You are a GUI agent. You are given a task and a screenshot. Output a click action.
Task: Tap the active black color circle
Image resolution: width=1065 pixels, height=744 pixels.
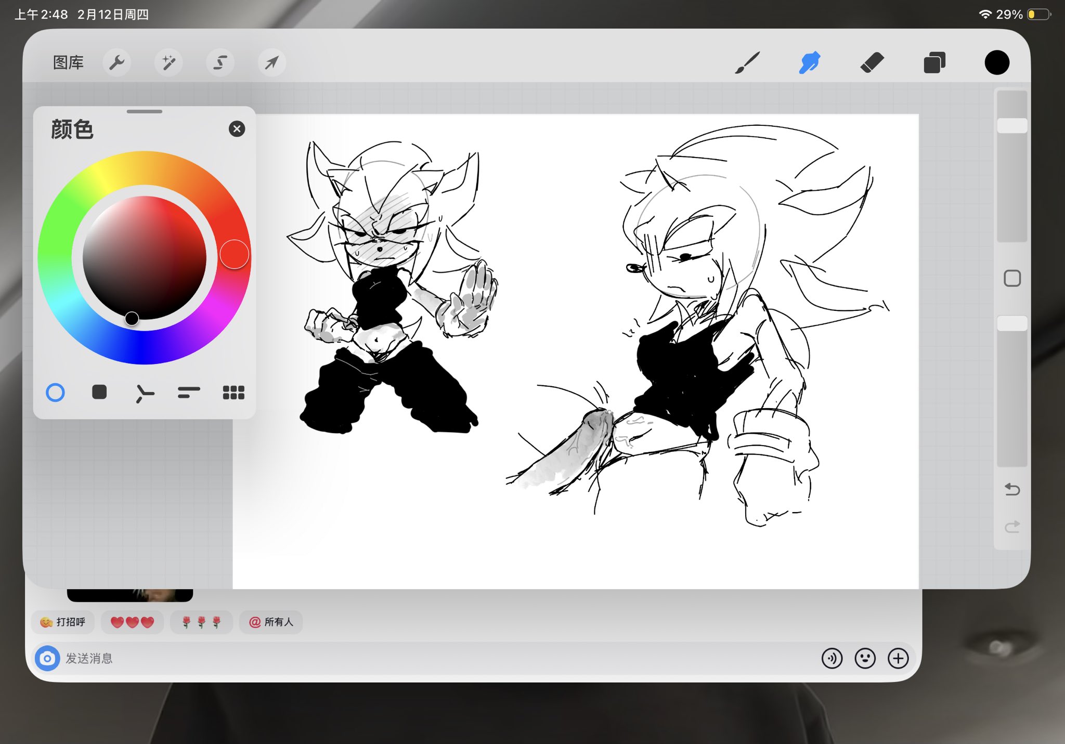[x=996, y=63]
